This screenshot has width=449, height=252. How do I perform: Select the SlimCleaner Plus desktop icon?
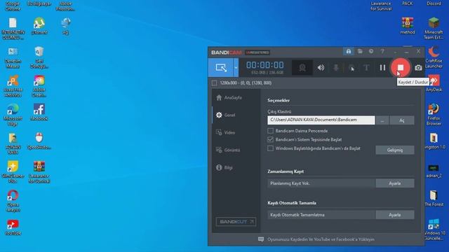pos(13,172)
